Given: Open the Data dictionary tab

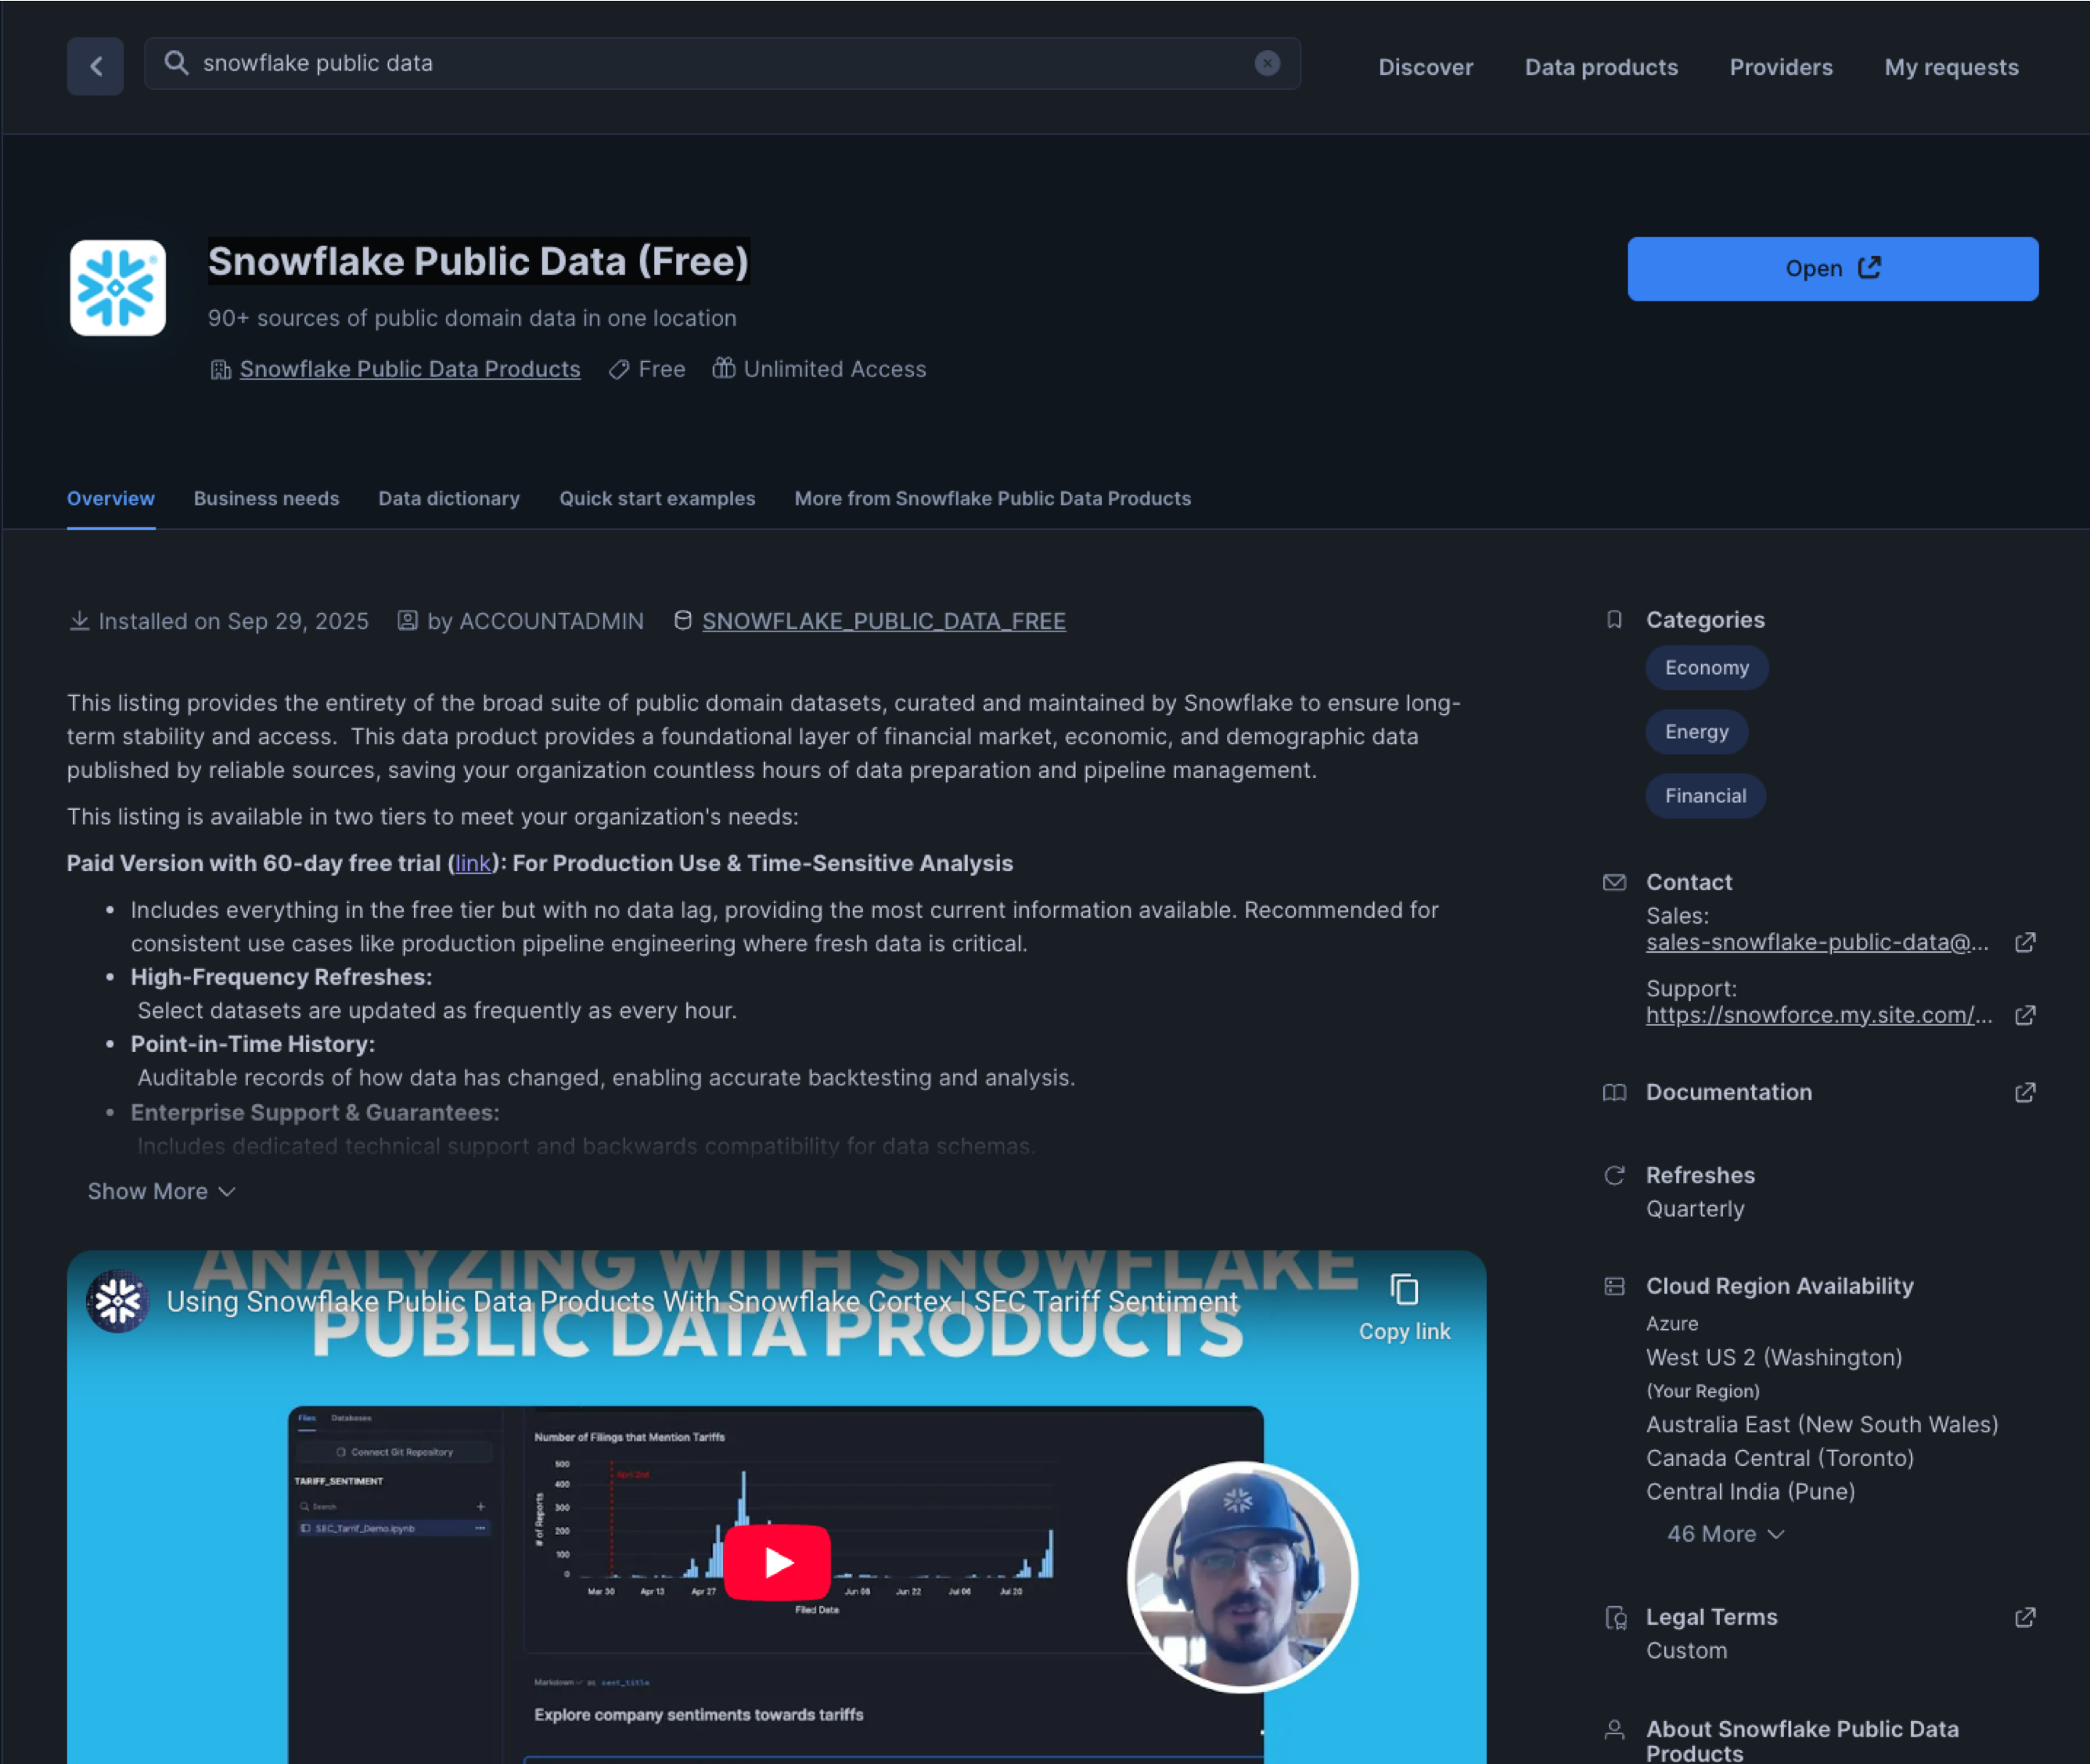Looking at the screenshot, I should tap(449, 498).
